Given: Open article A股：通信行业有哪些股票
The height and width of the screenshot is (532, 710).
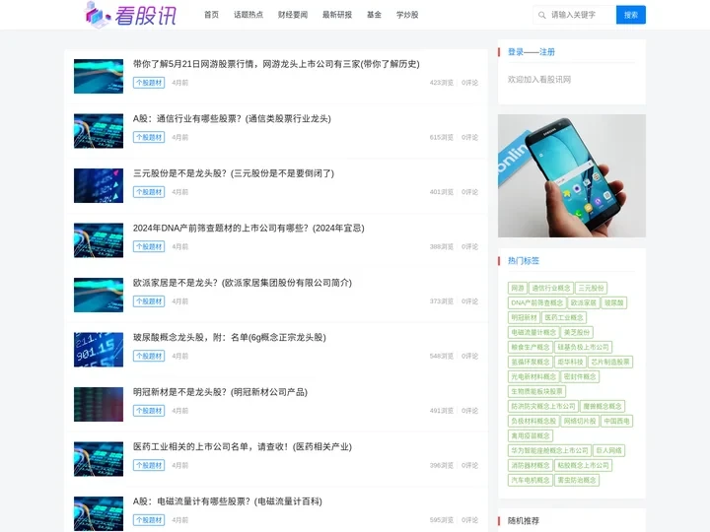Looking at the screenshot, I should coord(232,118).
